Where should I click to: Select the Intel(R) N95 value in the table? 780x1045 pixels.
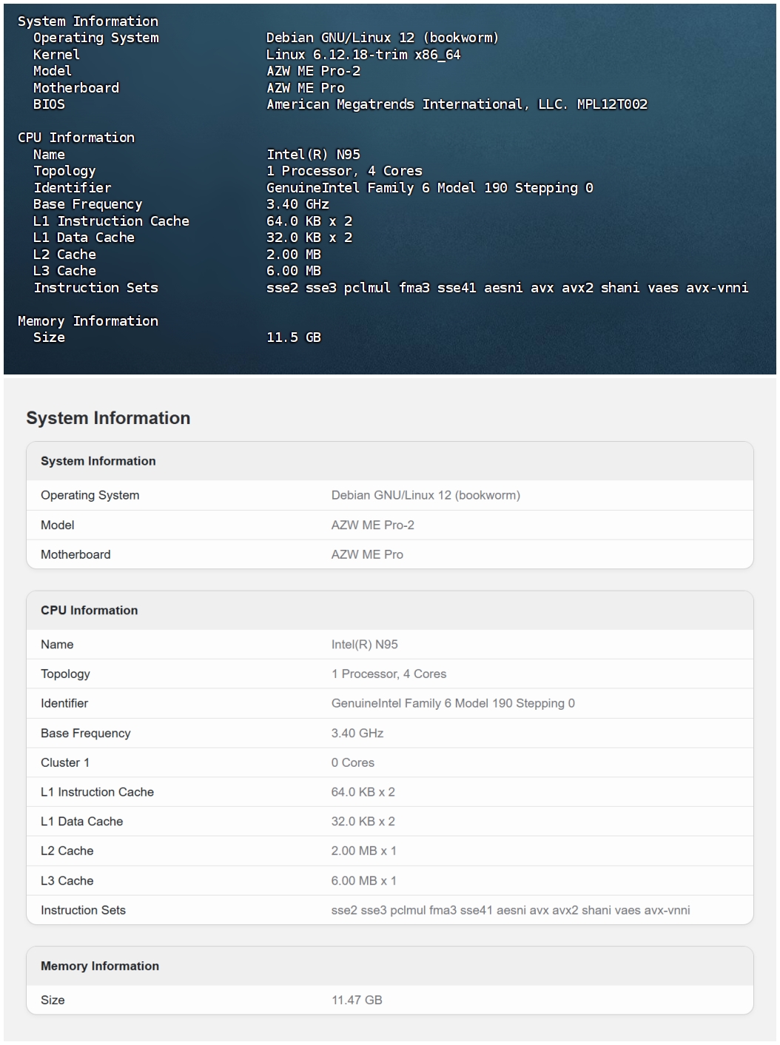point(365,645)
